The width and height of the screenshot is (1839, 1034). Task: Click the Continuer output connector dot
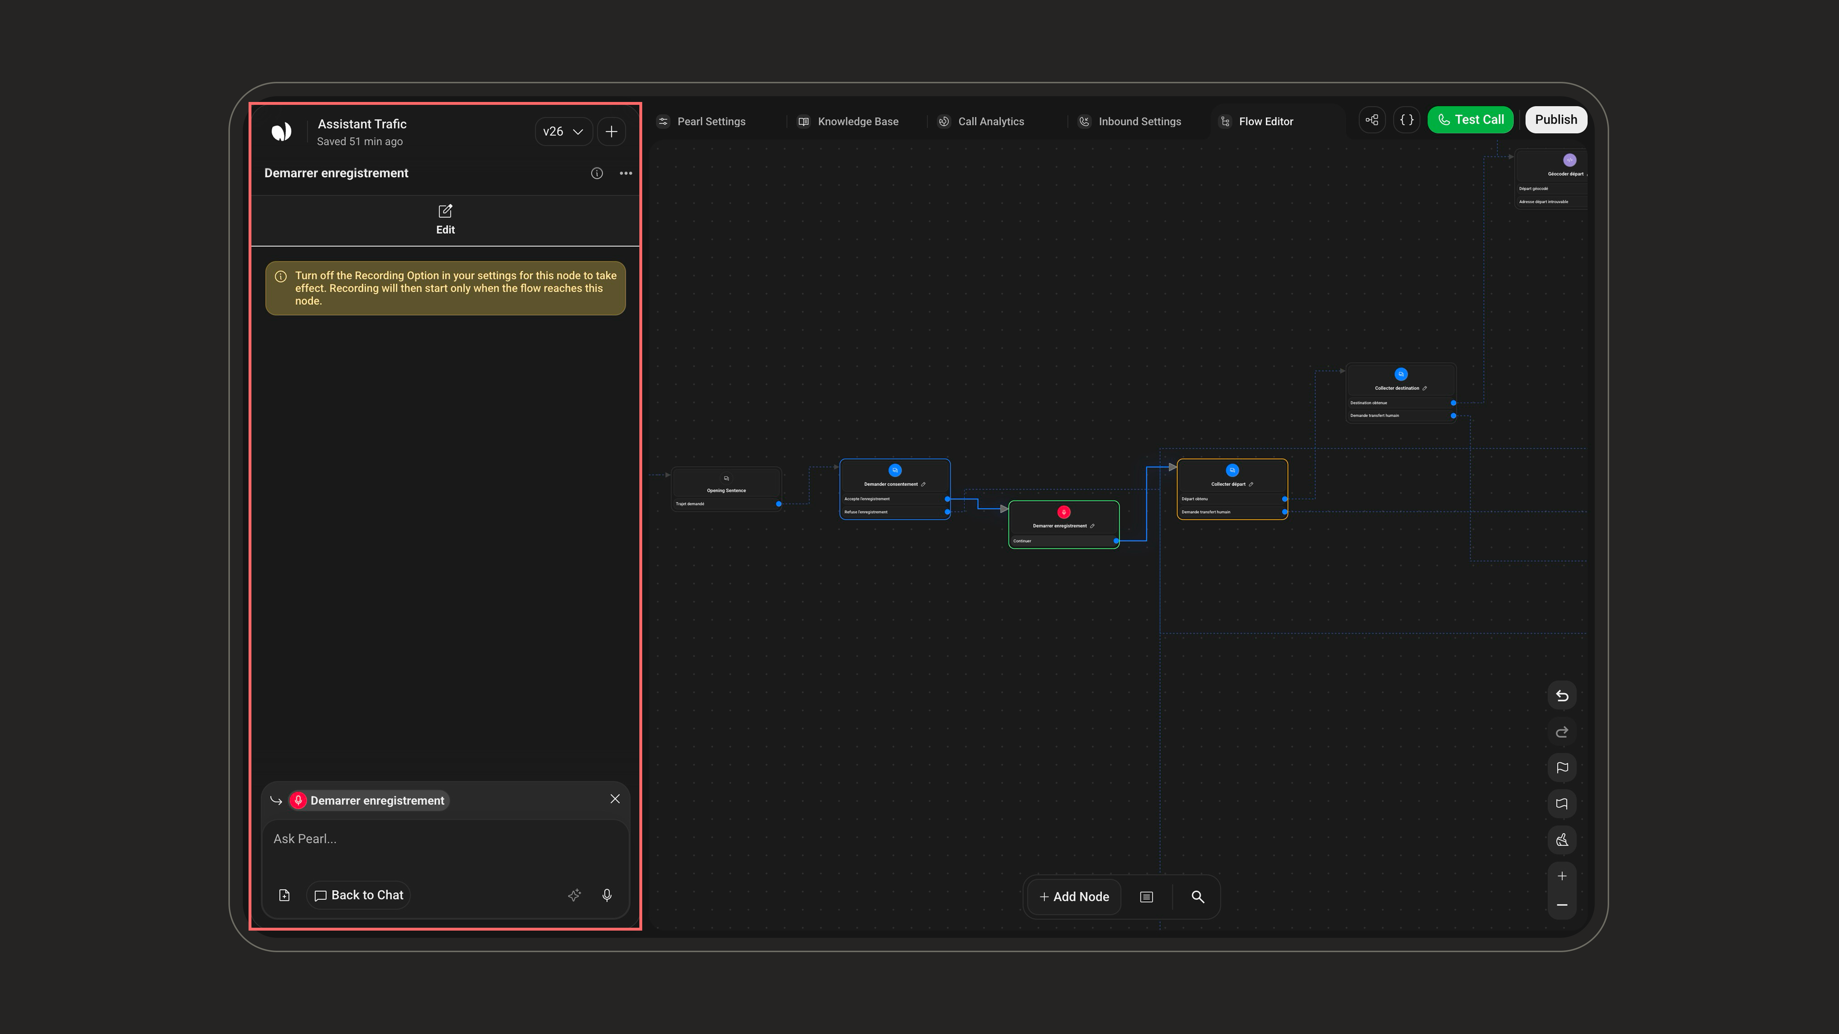tap(1117, 541)
